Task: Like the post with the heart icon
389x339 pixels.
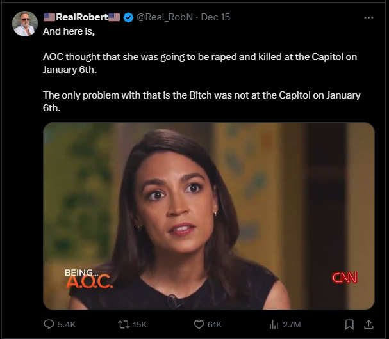Action: point(199,324)
